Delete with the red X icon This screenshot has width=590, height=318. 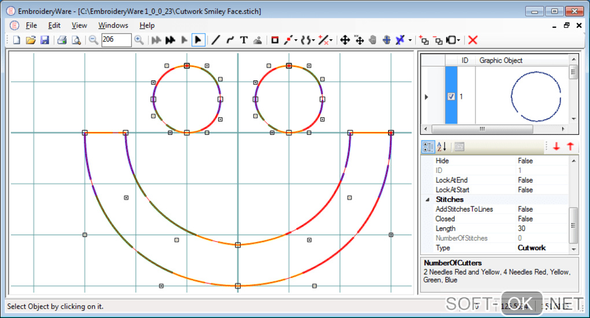click(473, 40)
